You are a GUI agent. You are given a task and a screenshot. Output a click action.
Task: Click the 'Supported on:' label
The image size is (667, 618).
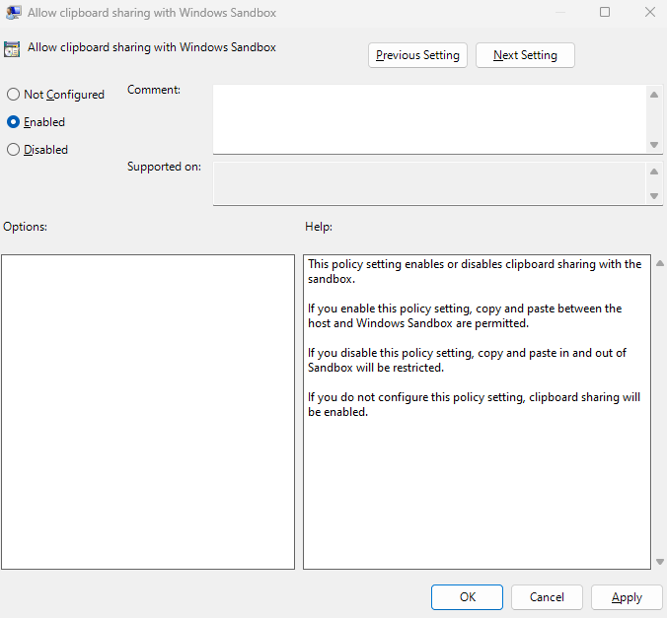coord(164,167)
